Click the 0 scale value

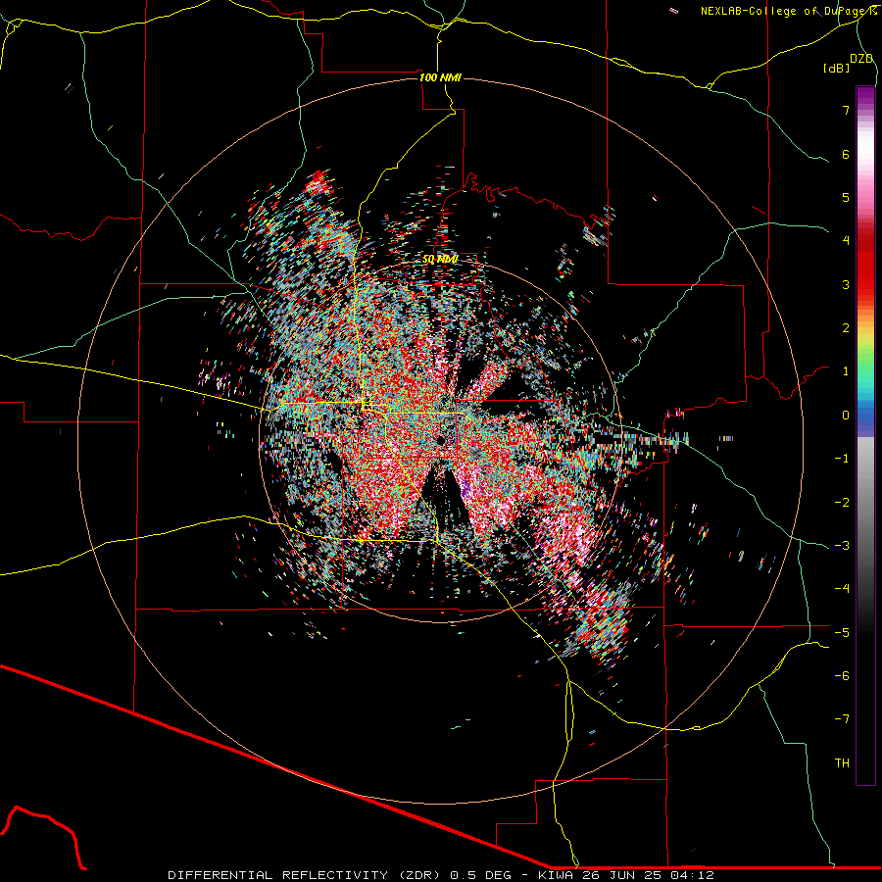[846, 416]
